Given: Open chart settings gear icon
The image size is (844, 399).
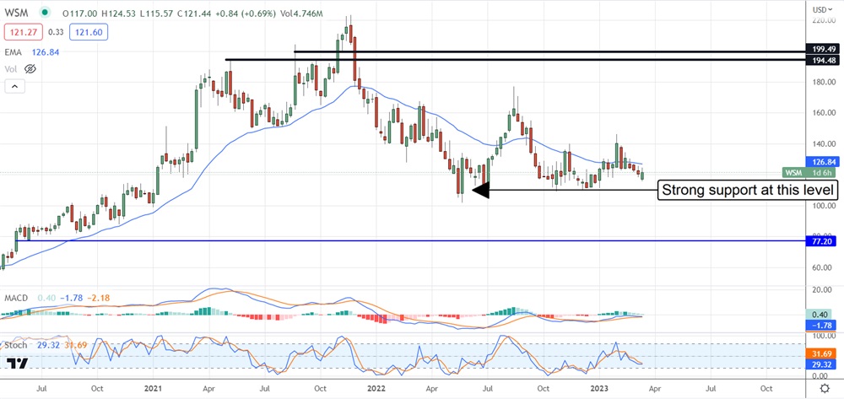Looking at the screenshot, I should coord(824,389).
